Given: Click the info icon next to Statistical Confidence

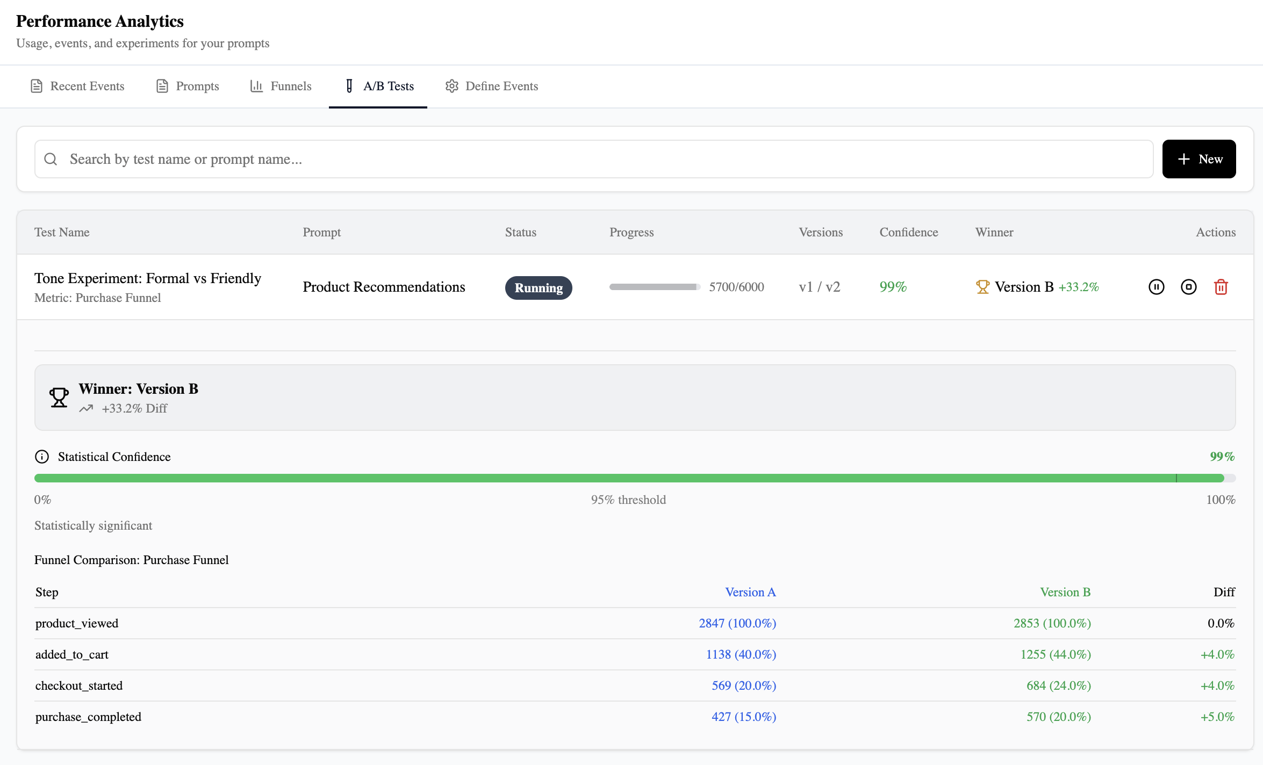Looking at the screenshot, I should coord(41,456).
